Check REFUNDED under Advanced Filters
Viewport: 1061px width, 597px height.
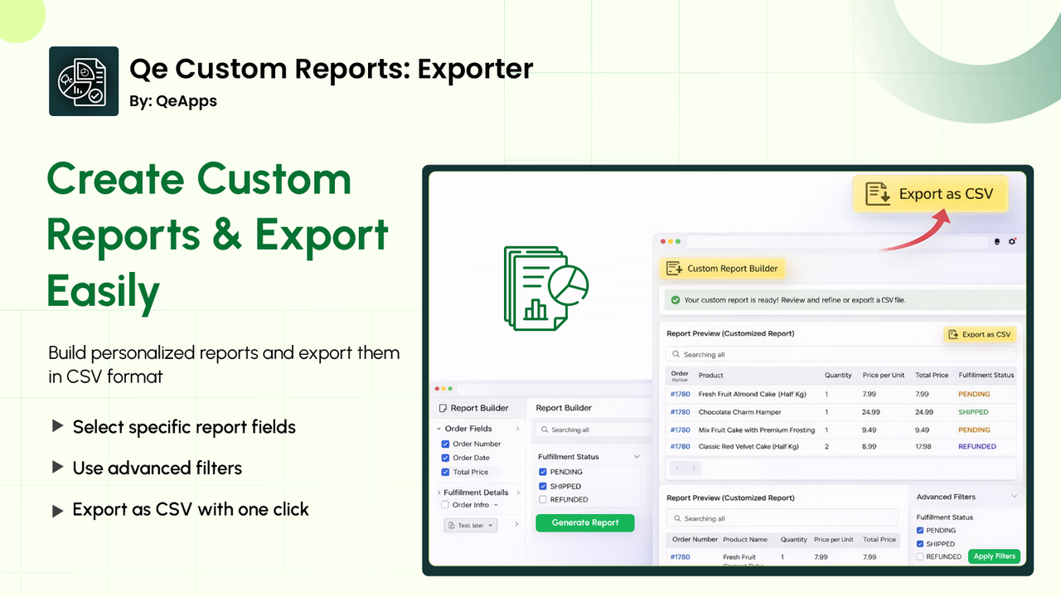tap(920, 557)
